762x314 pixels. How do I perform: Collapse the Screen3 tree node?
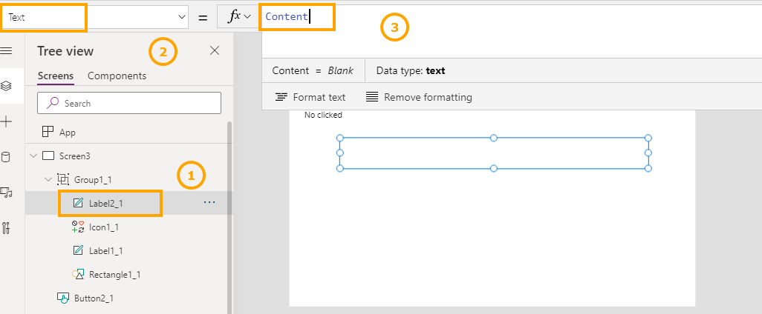pos(33,156)
